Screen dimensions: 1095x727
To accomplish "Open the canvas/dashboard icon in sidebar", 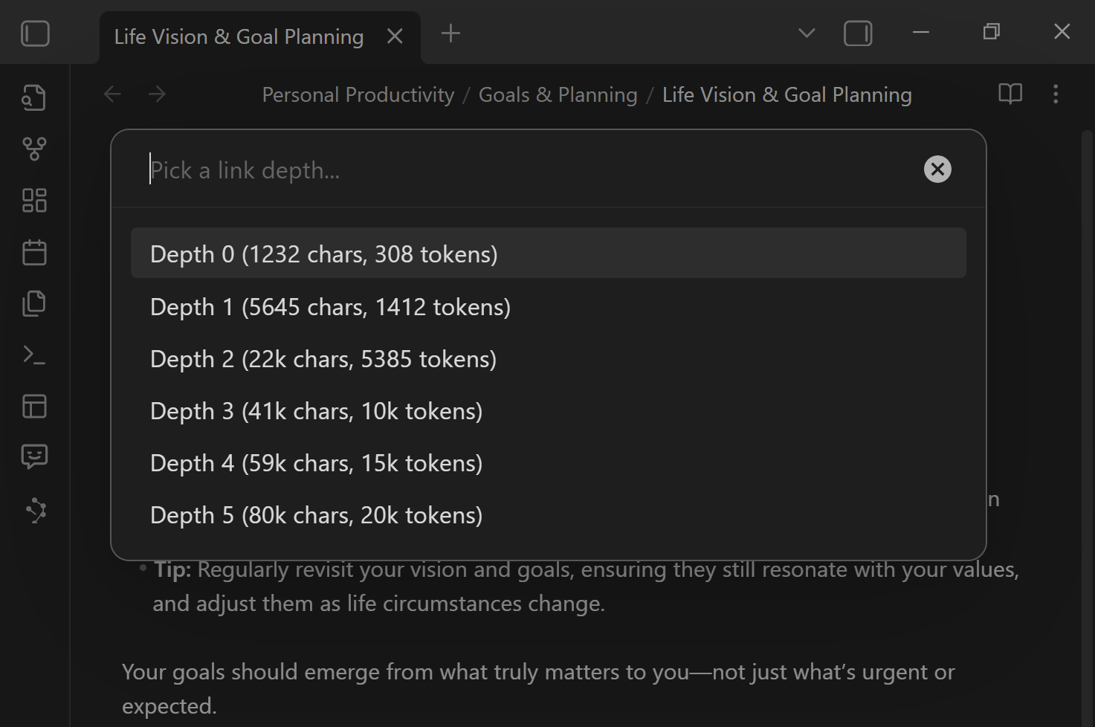I will tap(33, 200).
